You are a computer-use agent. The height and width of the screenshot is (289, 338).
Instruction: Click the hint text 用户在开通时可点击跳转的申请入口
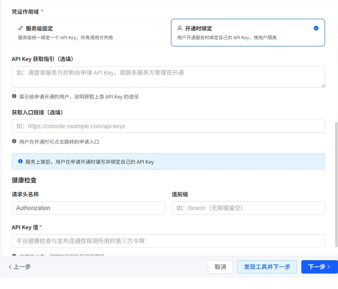coord(59,142)
